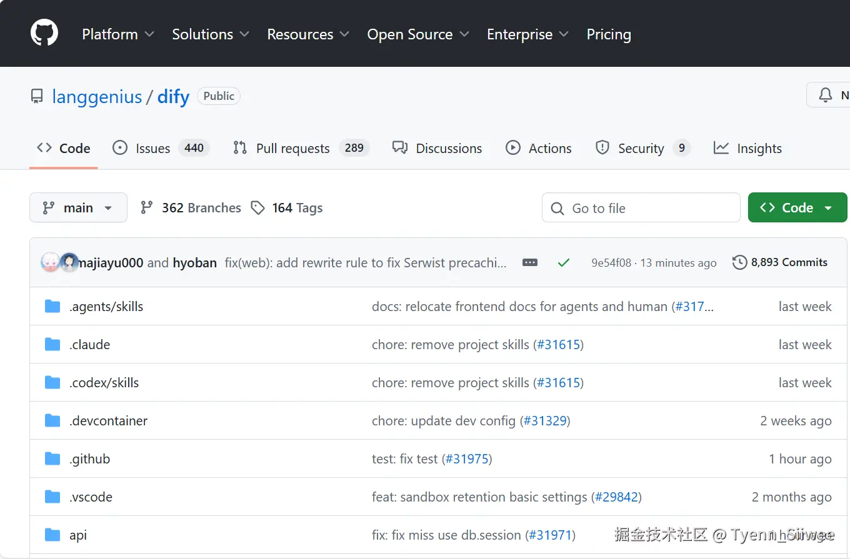Open the green Code clone dropdown
Screen dimensions: 850x559
(x=797, y=207)
